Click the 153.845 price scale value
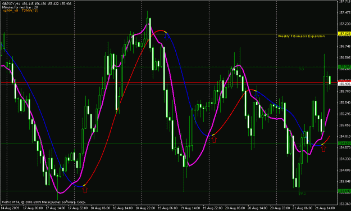351x211 pixels. (344, 181)
